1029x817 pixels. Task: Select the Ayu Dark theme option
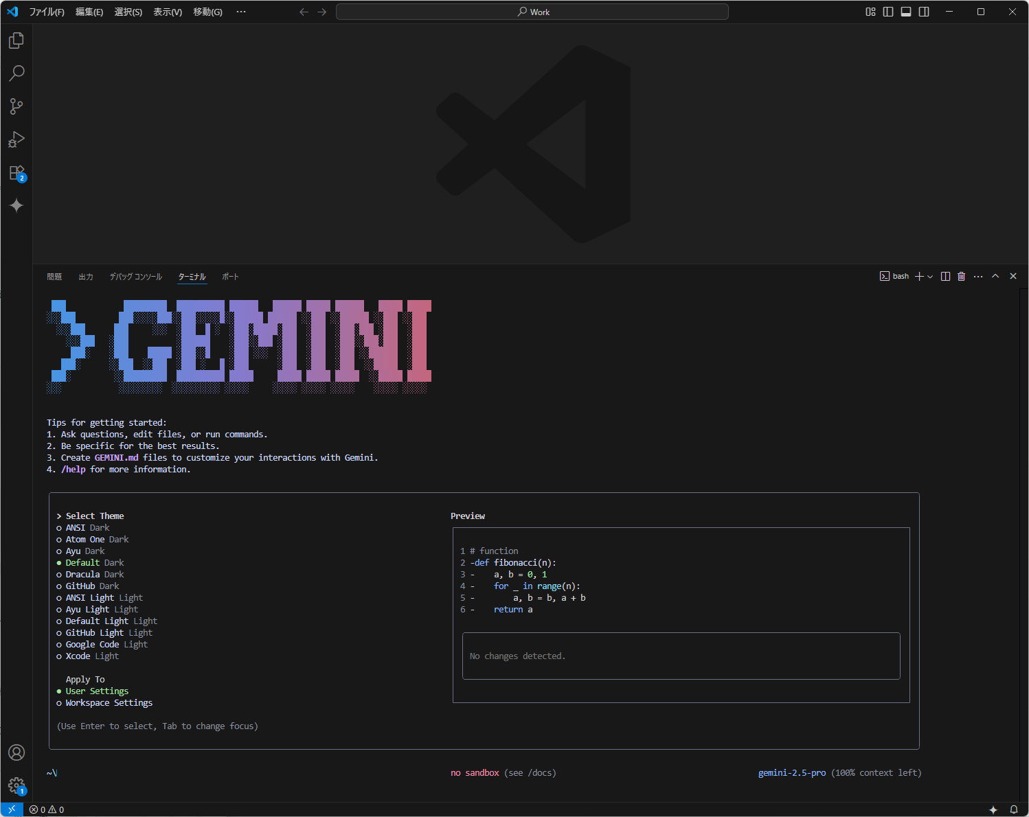coord(80,551)
